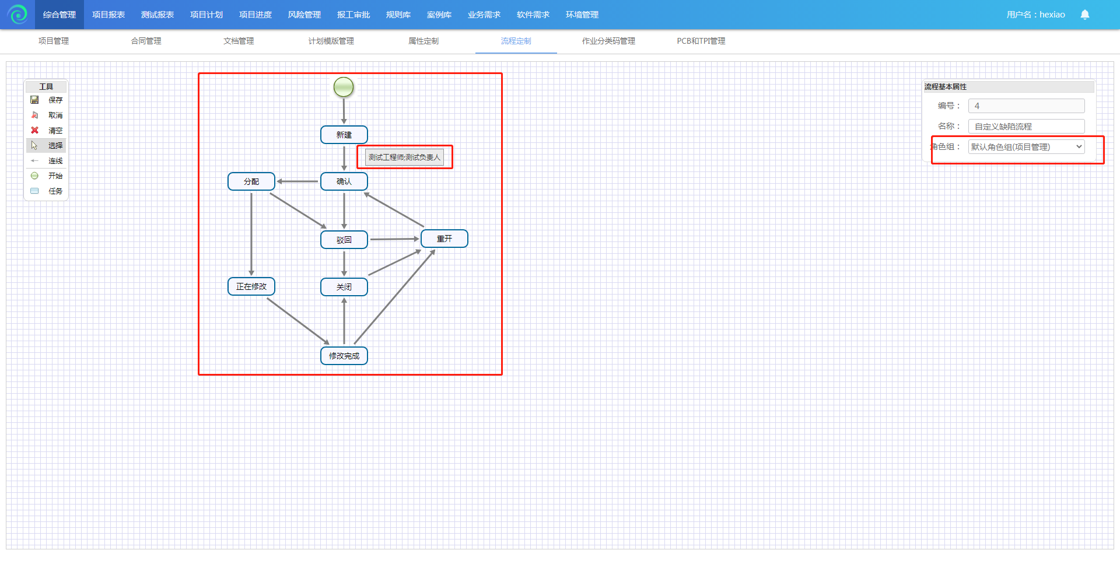Select the 重开 workflow node
Image resolution: width=1120 pixels, height=564 pixels.
[444, 239]
